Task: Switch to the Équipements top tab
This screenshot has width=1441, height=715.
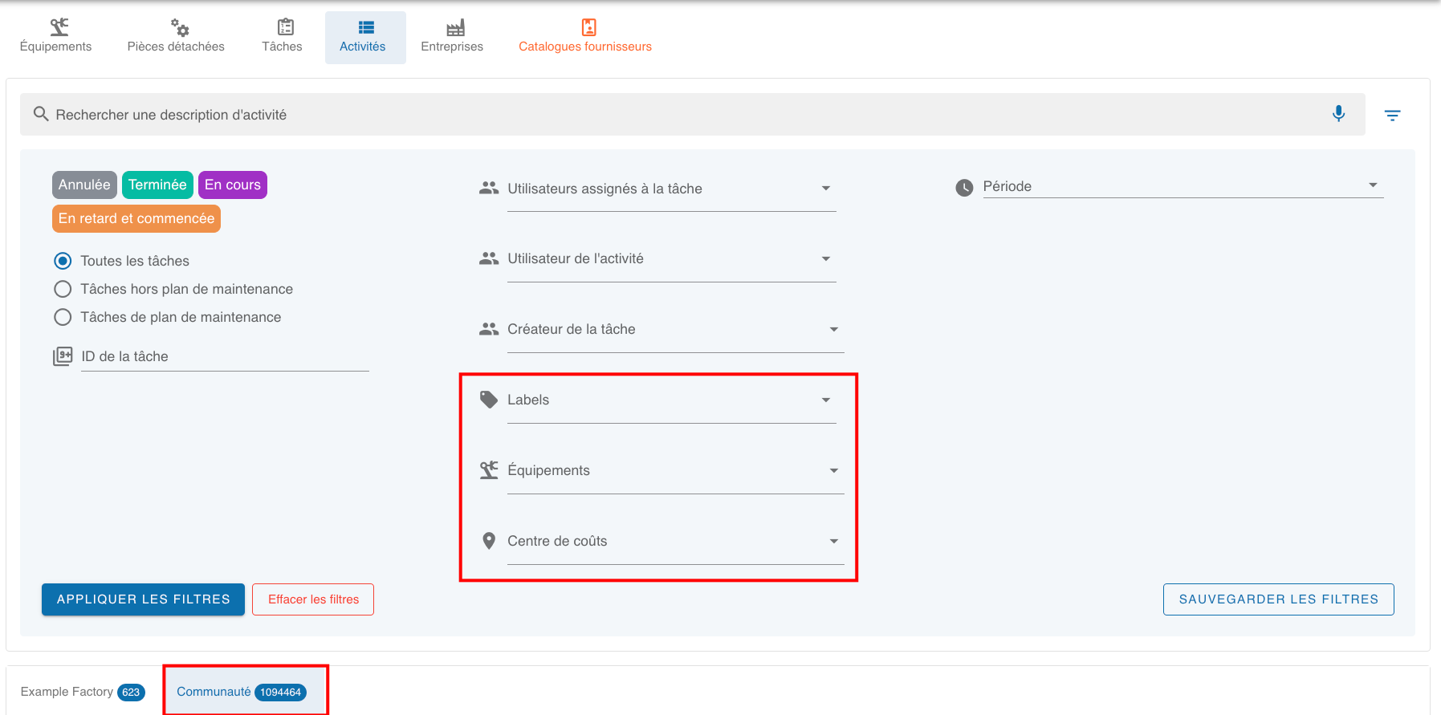Action: [55, 37]
